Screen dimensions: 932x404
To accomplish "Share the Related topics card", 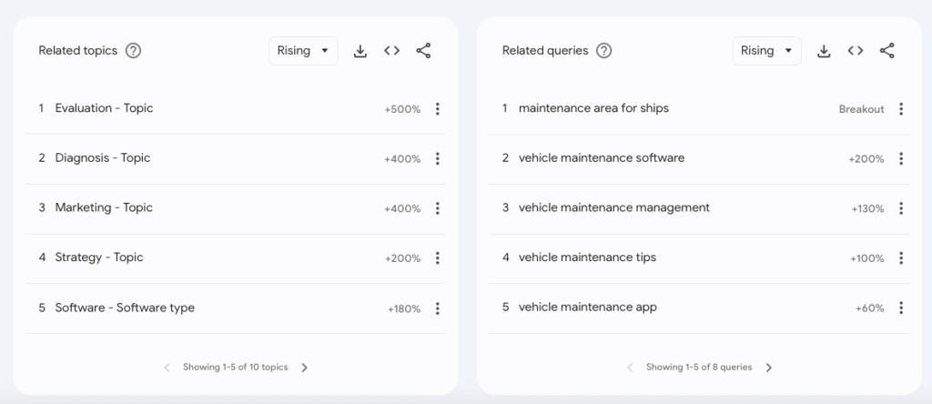I will [423, 51].
